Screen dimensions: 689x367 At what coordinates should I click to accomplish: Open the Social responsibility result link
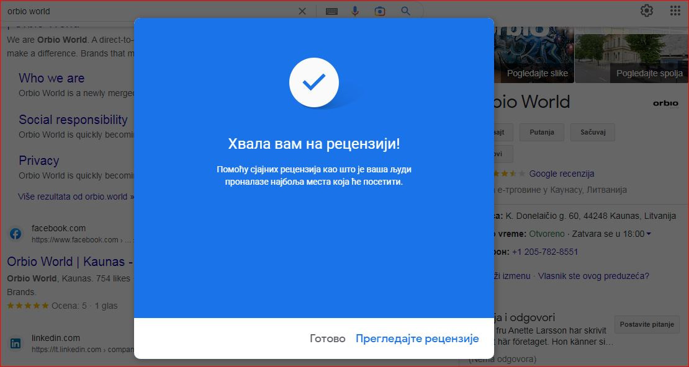point(73,120)
